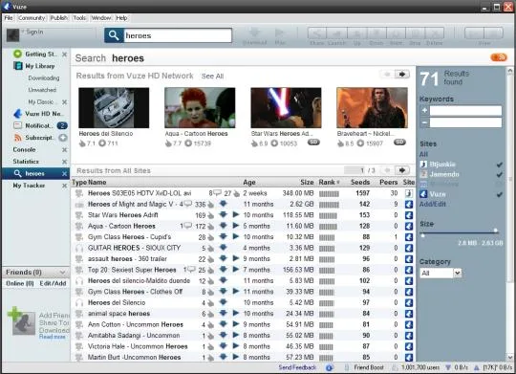Image resolution: width=516 pixels, height=374 pixels.
Task: Play the Aqua - Cartoon Heroes result
Action: pyautogui.click(x=236, y=226)
